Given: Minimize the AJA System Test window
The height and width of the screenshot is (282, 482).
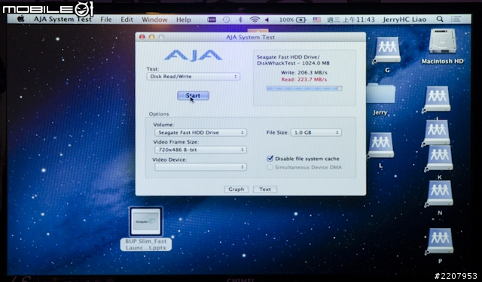Looking at the screenshot, I should pyautogui.click(x=151, y=37).
